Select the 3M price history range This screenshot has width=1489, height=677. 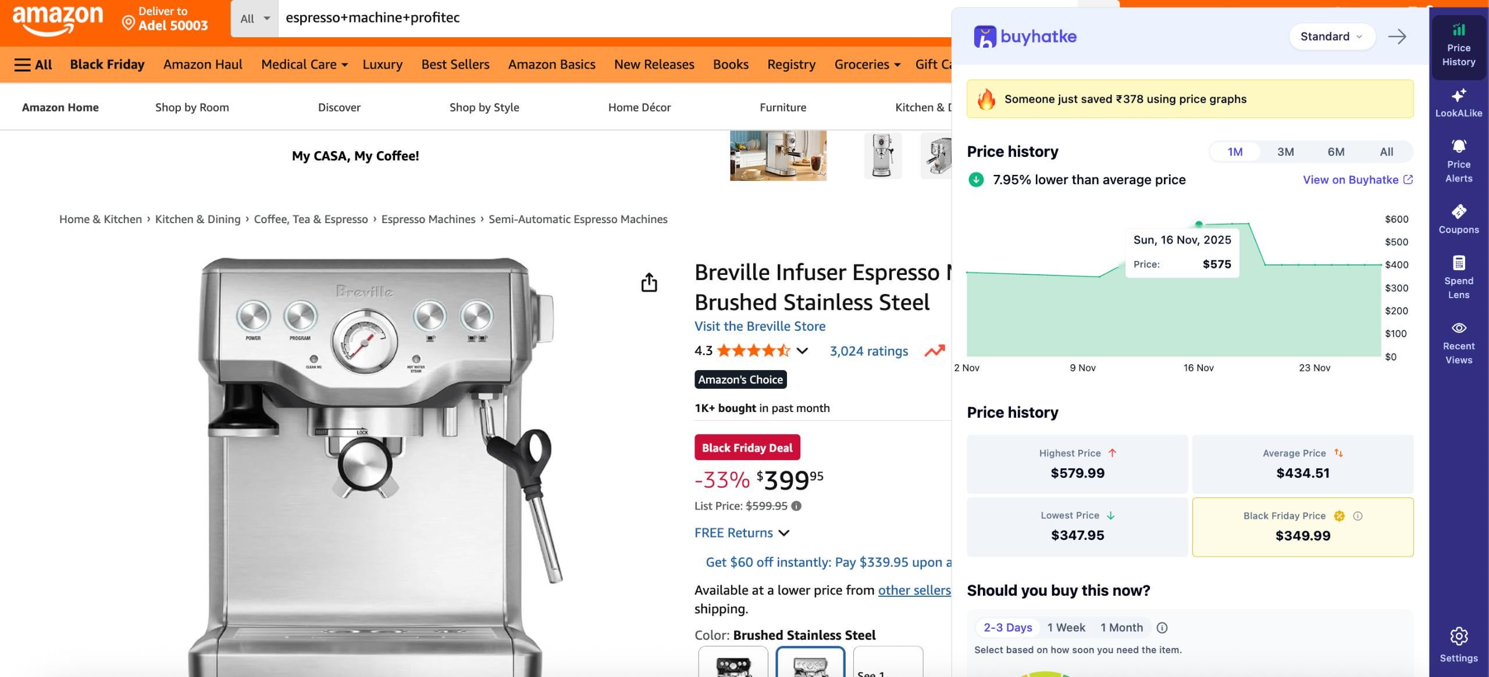click(1285, 152)
